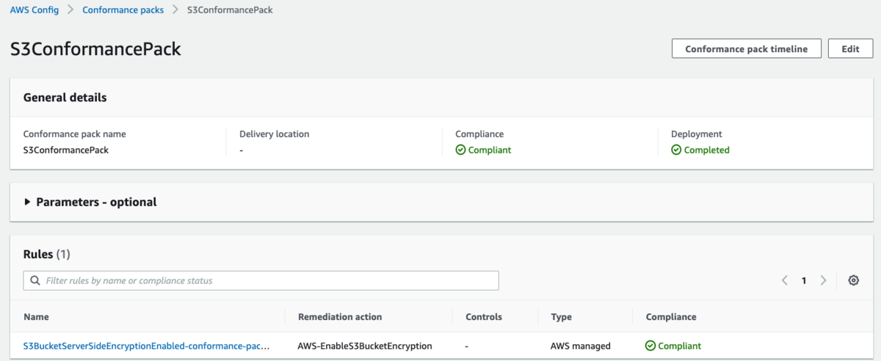Click the Edit button
The width and height of the screenshot is (881, 361).
pyautogui.click(x=850, y=49)
